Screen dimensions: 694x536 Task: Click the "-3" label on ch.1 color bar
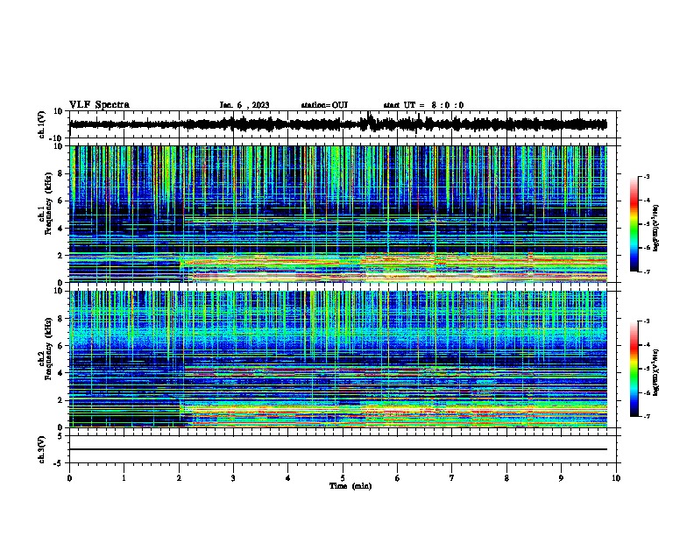[x=647, y=176]
